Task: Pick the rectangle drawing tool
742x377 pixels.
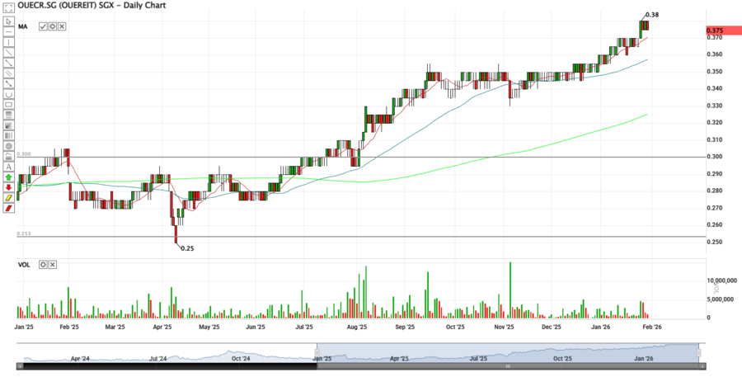Action: pyautogui.click(x=8, y=104)
